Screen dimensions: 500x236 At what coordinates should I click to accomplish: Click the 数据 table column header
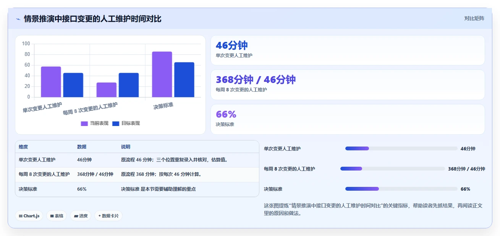click(x=82, y=147)
